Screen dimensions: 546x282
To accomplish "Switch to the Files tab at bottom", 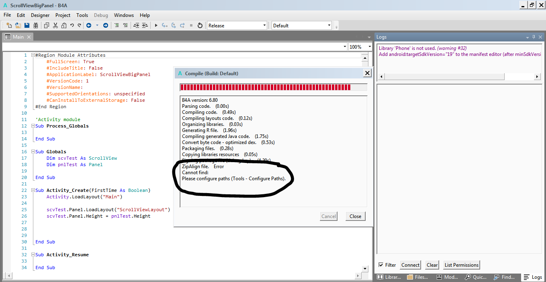I will (418, 277).
